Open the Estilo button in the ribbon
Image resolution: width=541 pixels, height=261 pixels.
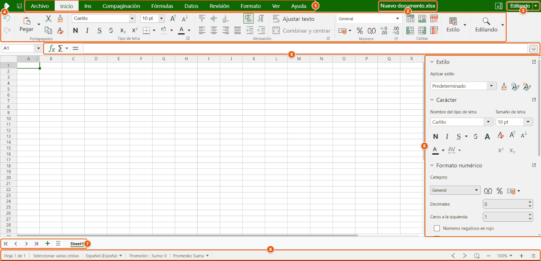(x=453, y=25)
